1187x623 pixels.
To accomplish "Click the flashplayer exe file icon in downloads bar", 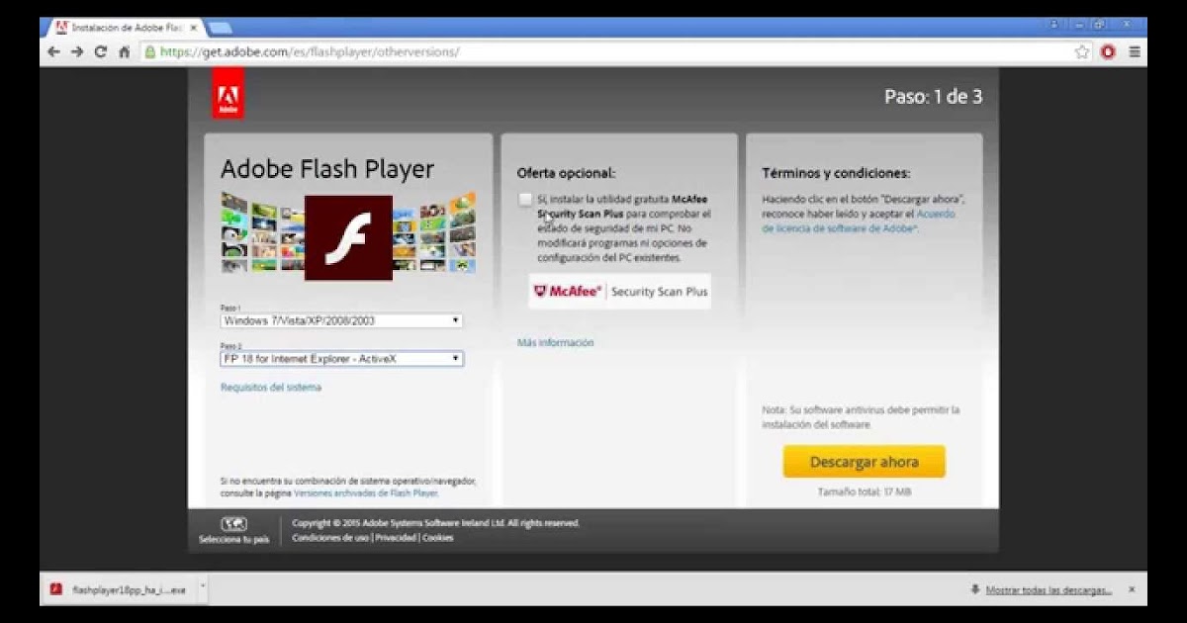I will pyautogui.click(x=56, y=589).
